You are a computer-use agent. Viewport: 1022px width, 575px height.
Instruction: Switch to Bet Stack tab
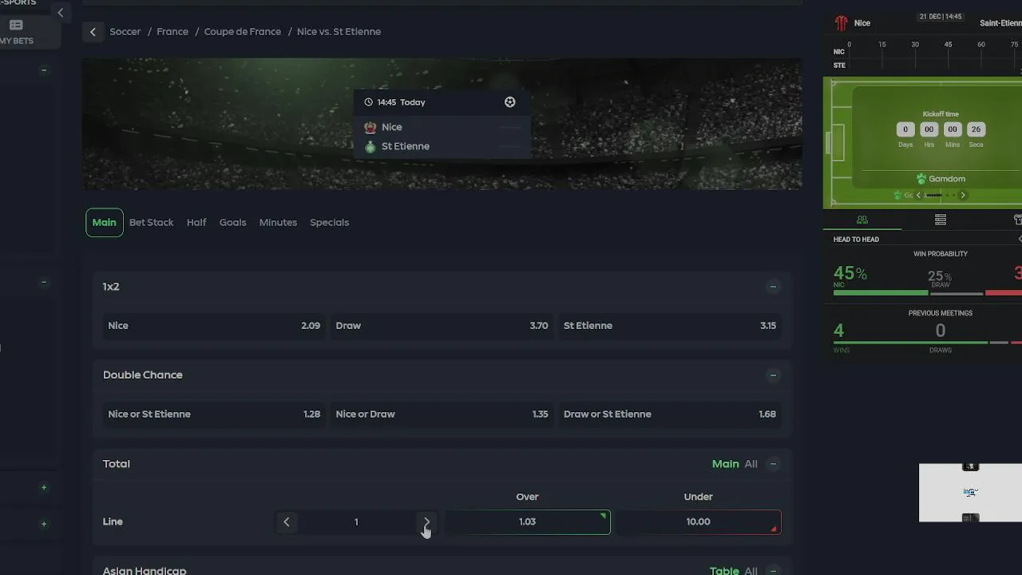pos(151,223)
